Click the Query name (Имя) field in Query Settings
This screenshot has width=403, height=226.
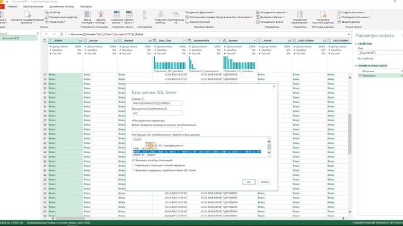pyautogui.click(x=380, y=53)
